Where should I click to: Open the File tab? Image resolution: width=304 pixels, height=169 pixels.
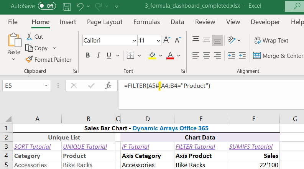13,22
